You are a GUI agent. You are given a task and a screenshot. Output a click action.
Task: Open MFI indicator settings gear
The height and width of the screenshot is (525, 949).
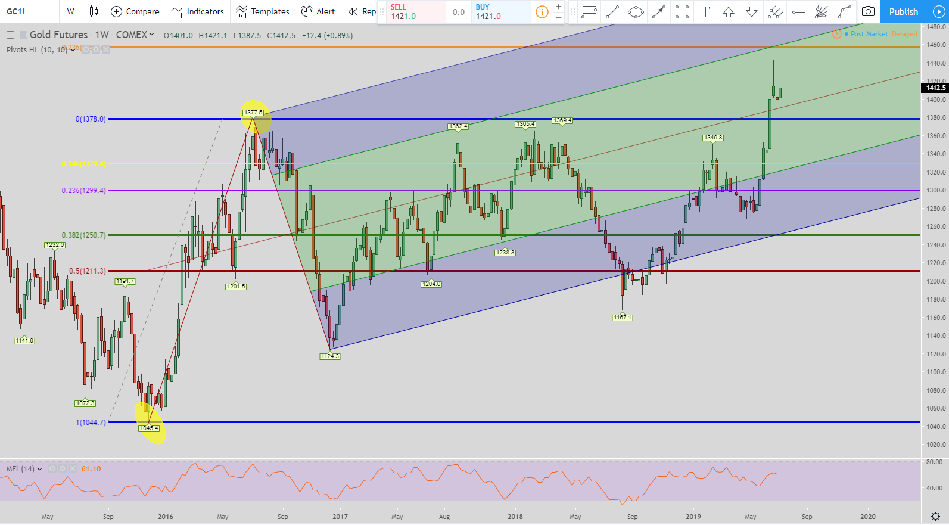(63, 469)
